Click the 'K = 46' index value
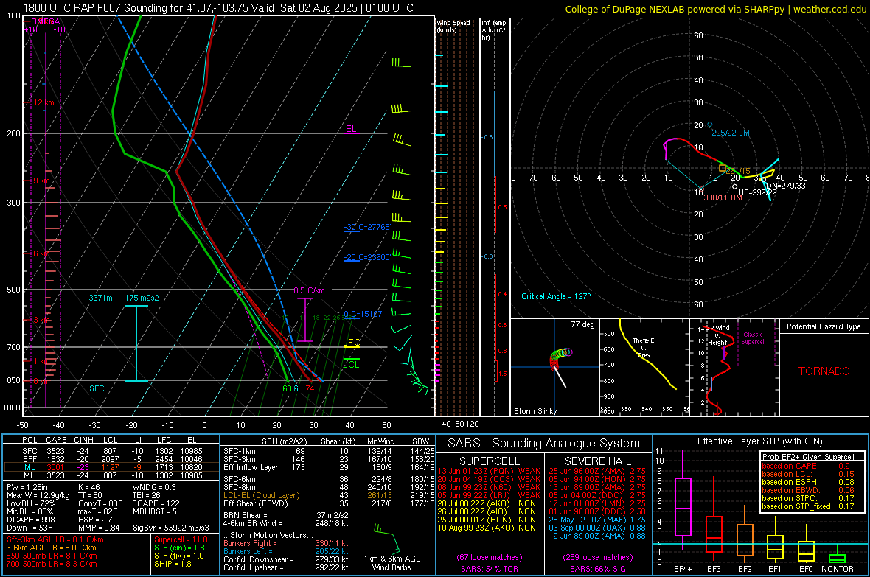Screen dimensions: 870x577 coord(89,487)
